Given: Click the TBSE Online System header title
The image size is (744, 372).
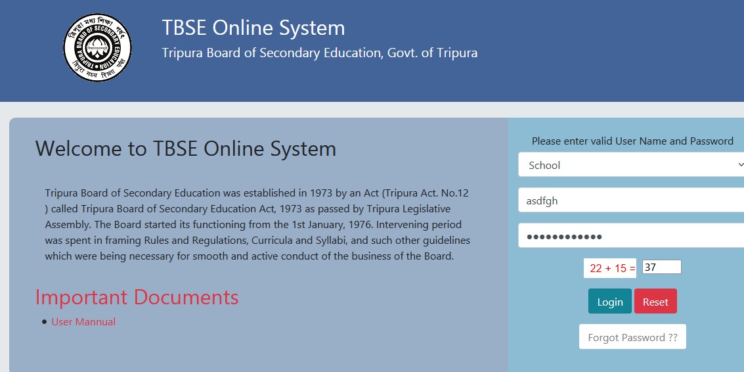Looking at the screenshot, I should pyautogui.click(x=253, y=28).
